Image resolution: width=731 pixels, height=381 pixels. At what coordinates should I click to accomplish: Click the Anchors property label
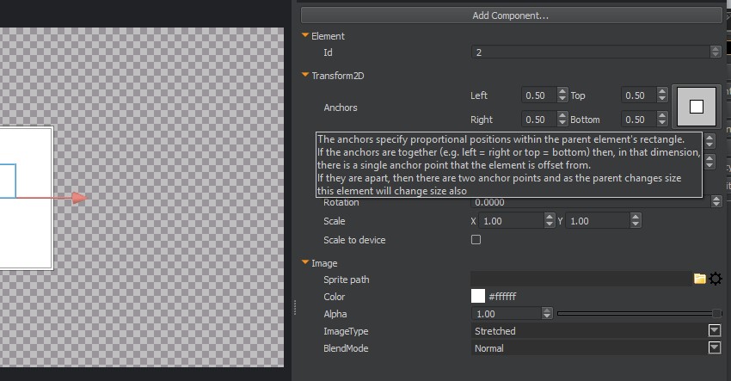341,108
